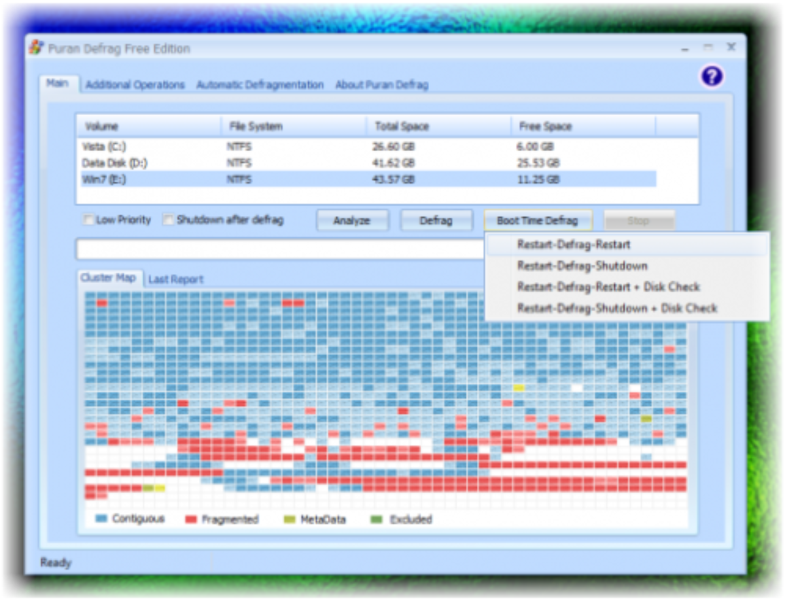Sort by the Free Space column header
The image size is (785, 601).
(x=583, y=126)
